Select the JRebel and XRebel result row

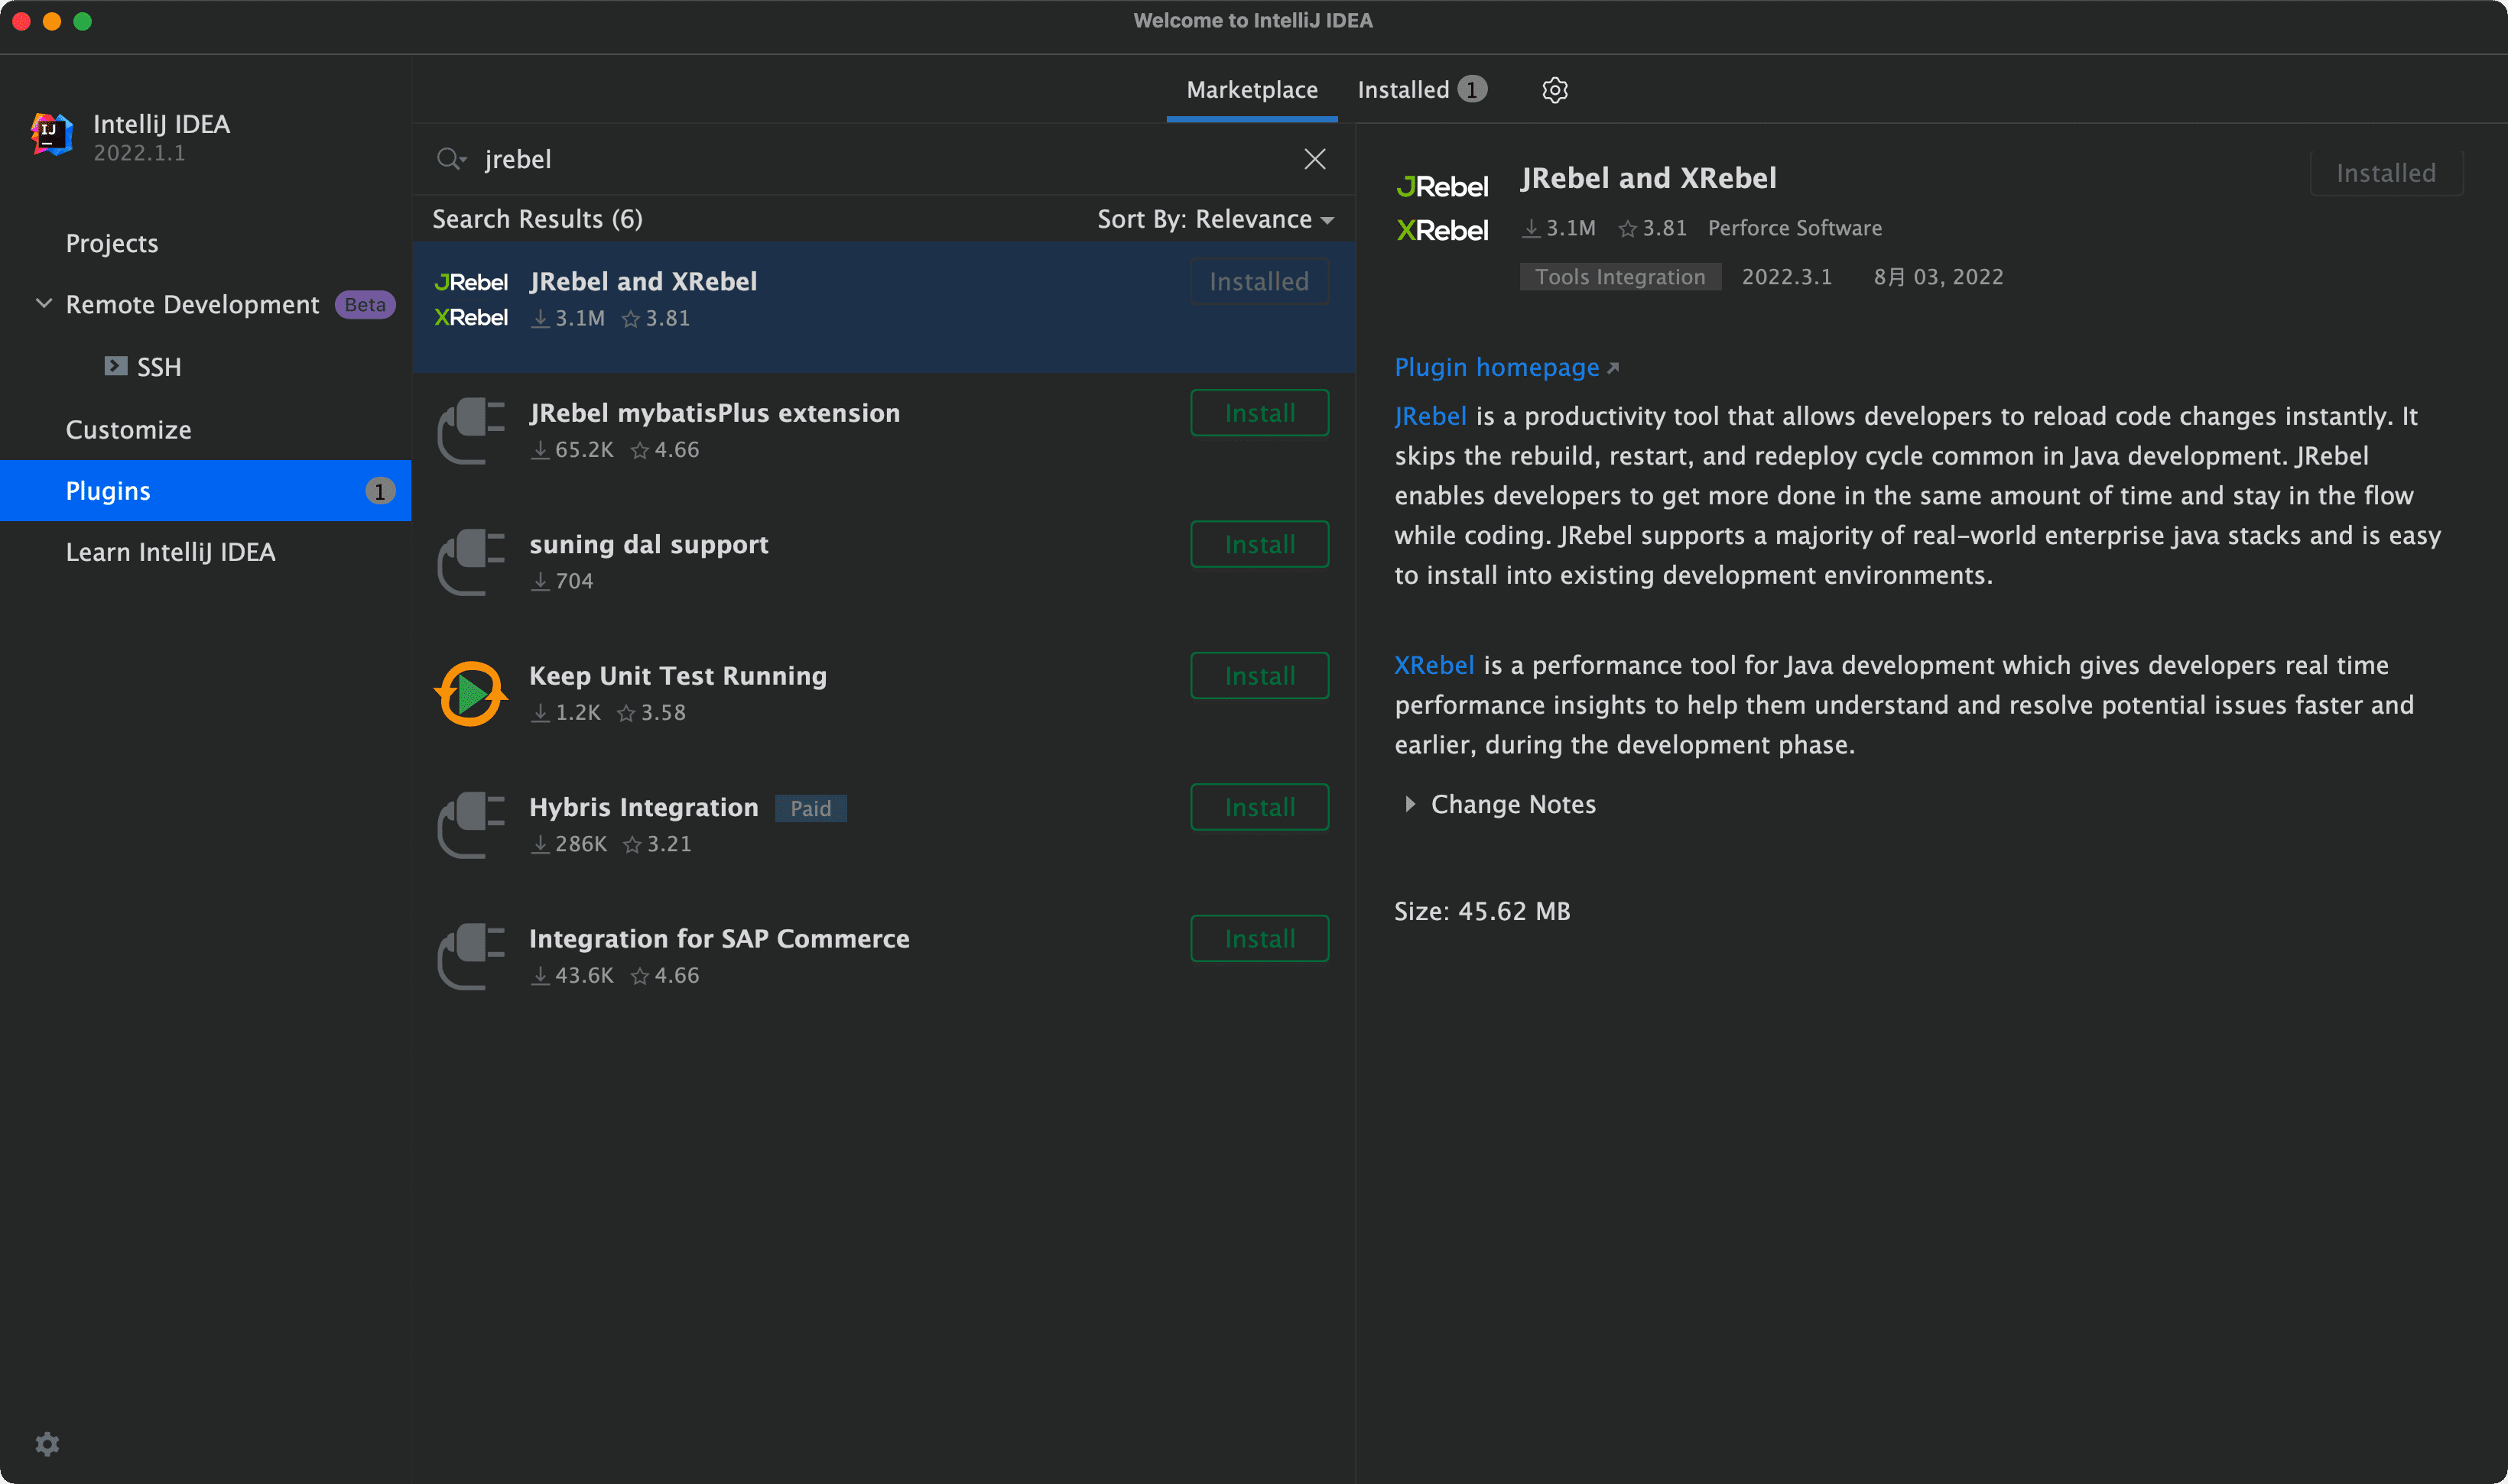pyautogui.click(x=883, y=307)
